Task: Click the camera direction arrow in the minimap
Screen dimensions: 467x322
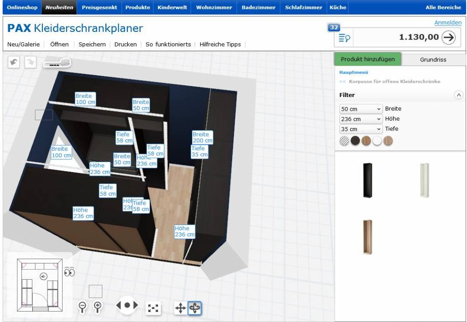Action: coord(43,276)
